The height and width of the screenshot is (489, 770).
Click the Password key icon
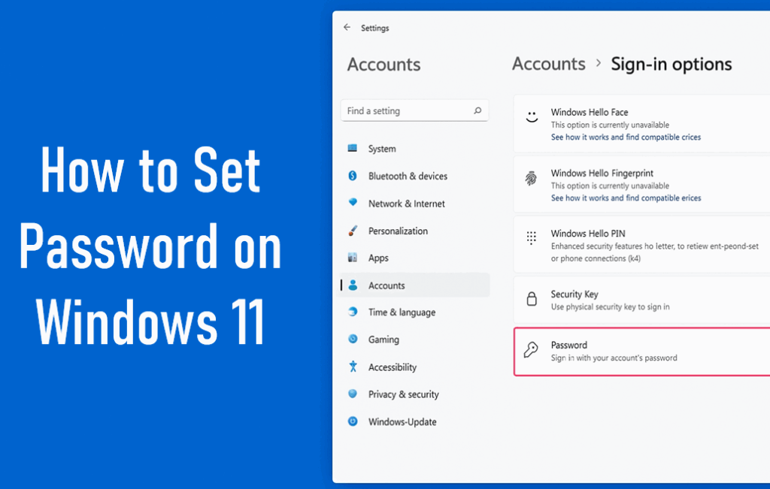click(x=531, y=351)
